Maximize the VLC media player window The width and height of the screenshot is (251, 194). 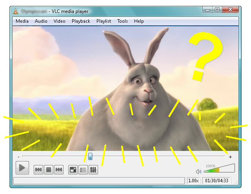pyautogui.click(x=217, y=9)
